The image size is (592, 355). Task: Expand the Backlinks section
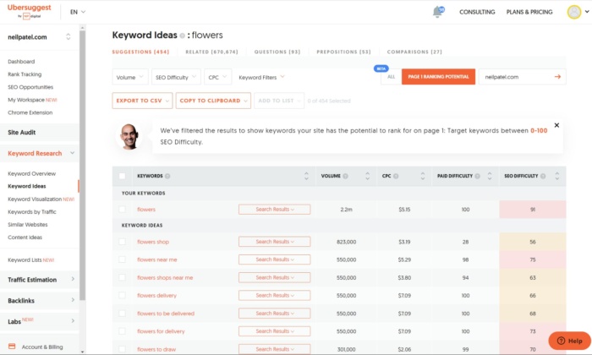point(40,301)
